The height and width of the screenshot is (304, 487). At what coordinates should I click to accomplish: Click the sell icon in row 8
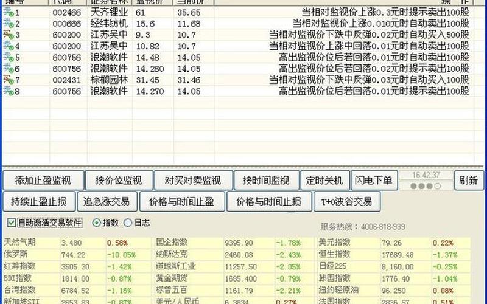[x=9, y=91]
